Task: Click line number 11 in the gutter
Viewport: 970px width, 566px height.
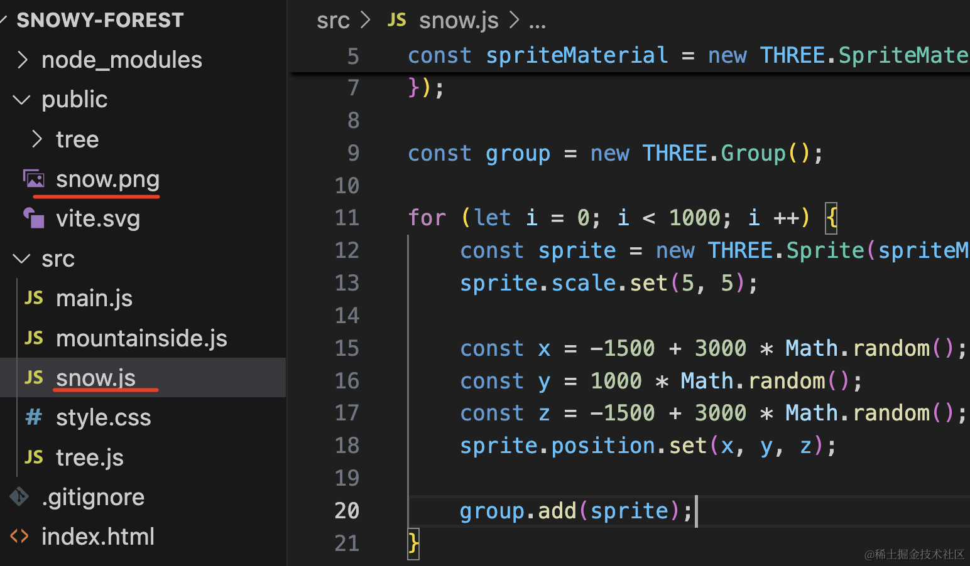Action: click(x=347, y=218)
